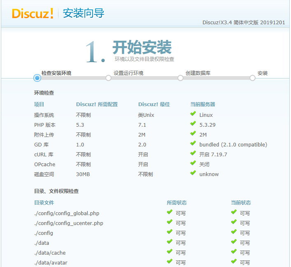This screenshot has width=291, height=267.
Task: Click current-state checkmark for config_ucenter.php
Action: click(x=234, y=222)
